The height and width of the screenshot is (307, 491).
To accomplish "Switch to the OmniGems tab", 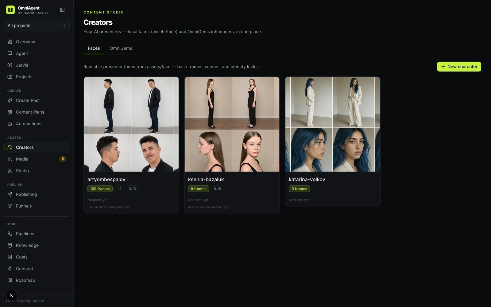I will pyautogui.click(x=121, y=48).
